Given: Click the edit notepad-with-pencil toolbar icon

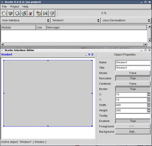Looking at the screenshot, I should point(52,13).
